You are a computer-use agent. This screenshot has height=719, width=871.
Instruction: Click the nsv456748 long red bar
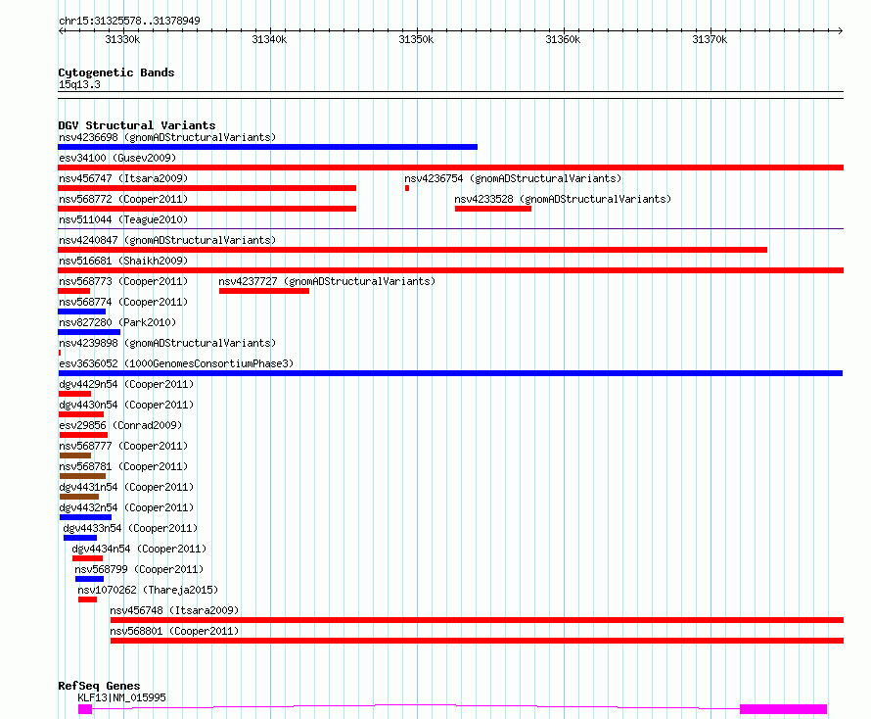(x=477, y=620)
